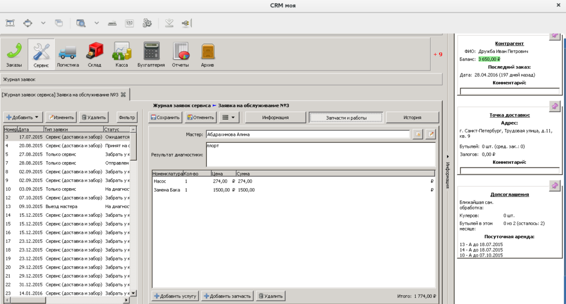Click the pin icon on Допсоглашения panel

click(x=554, y=185)
